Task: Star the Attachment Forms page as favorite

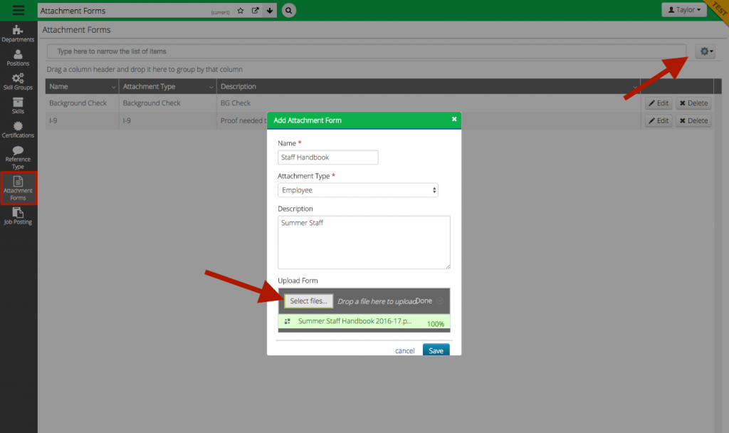Action: coord(241,11)
